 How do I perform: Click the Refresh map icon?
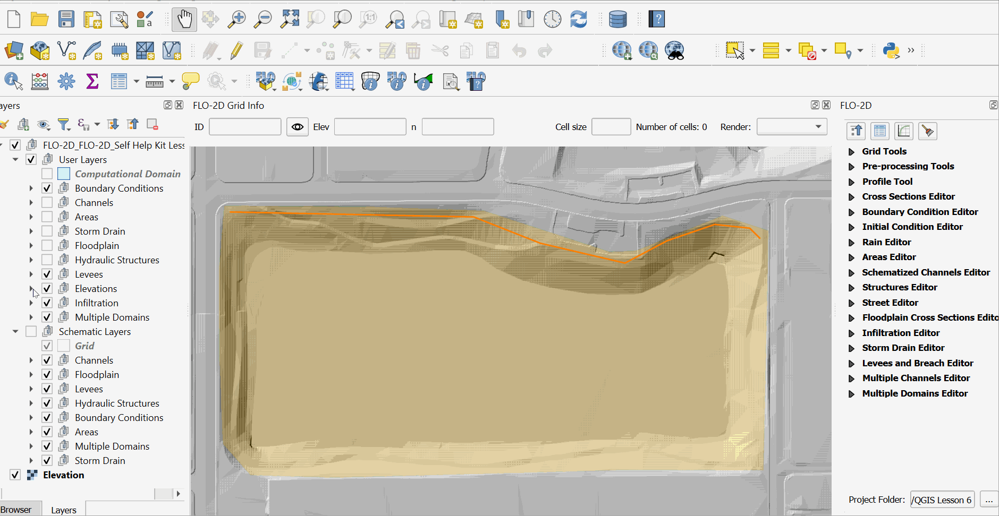[578, 20]
